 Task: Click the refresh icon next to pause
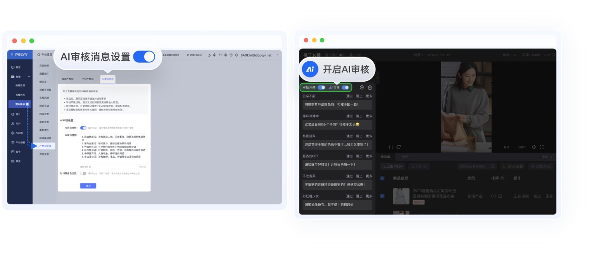398,147
